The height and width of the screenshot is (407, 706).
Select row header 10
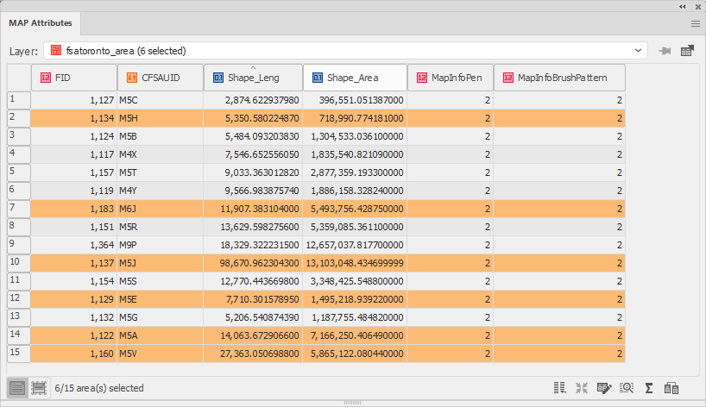click(x=19, y=263)
